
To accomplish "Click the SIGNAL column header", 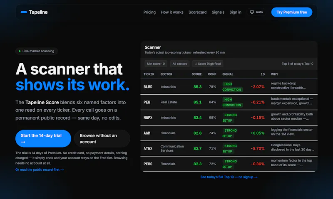I will point(228,74).
